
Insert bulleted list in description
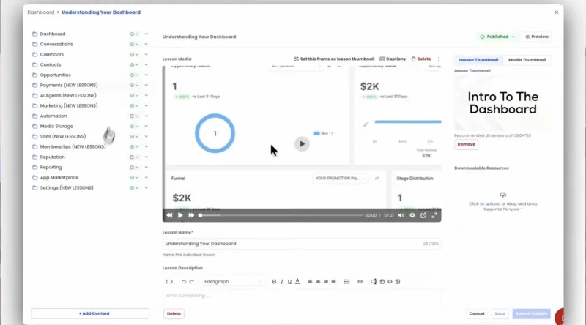coord(346,282)
